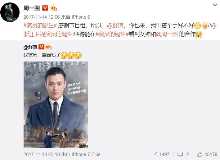Click the verified V badge beside @舒淇
Image resolution: width=220 pixels, height=160 pixels.
(x=41, y=47)
